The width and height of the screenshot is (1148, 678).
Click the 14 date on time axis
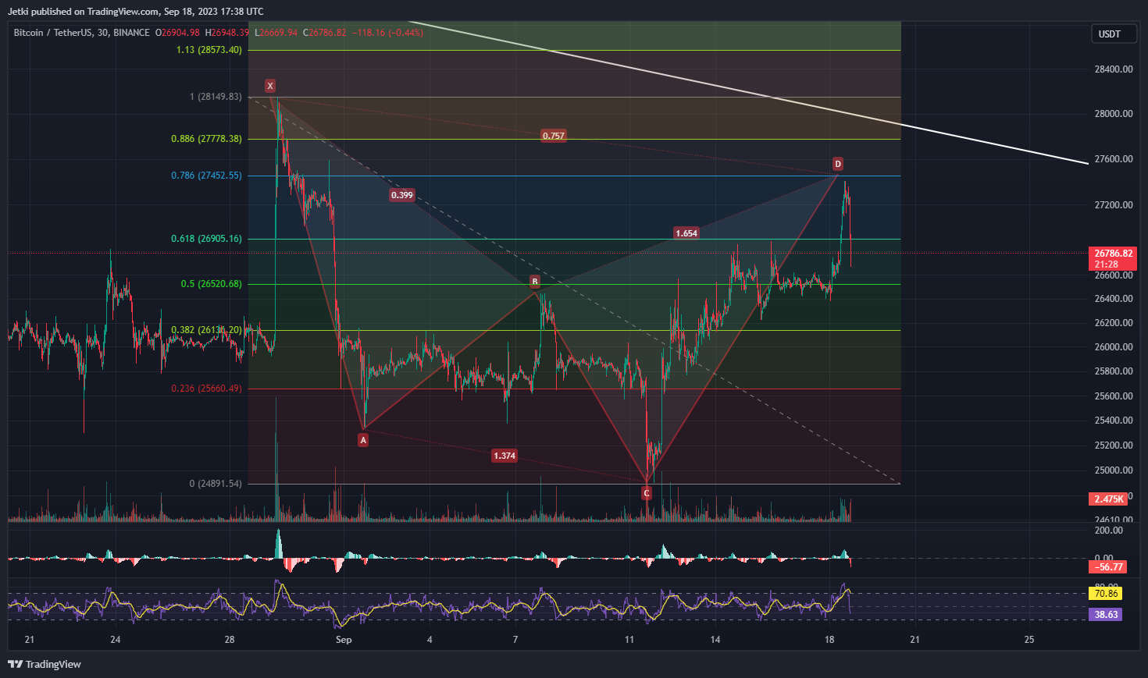715,640
